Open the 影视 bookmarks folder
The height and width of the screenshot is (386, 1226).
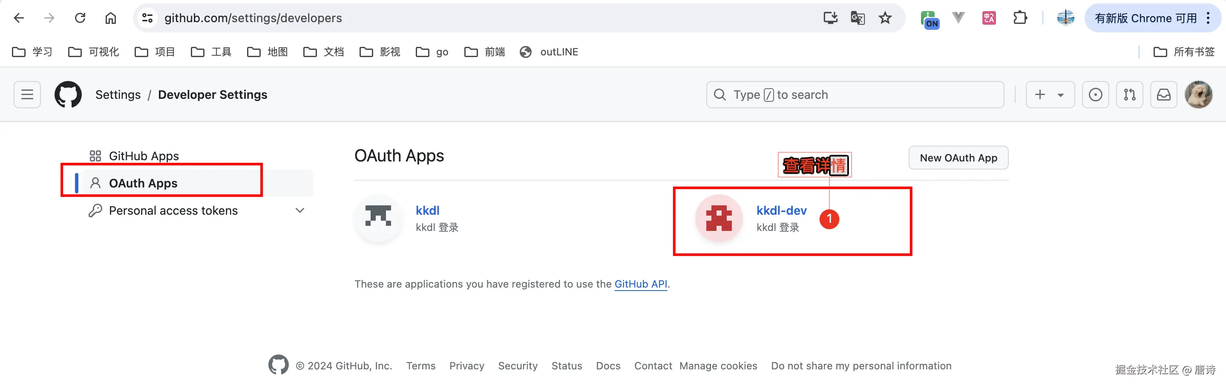pyautogui.click(x=379, y=52)
